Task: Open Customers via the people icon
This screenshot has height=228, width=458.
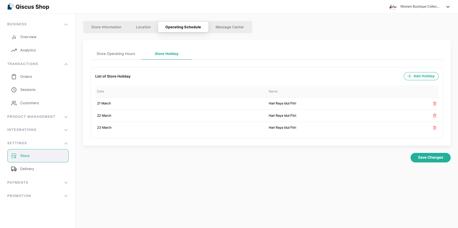Action: click(x=14, y=103)
